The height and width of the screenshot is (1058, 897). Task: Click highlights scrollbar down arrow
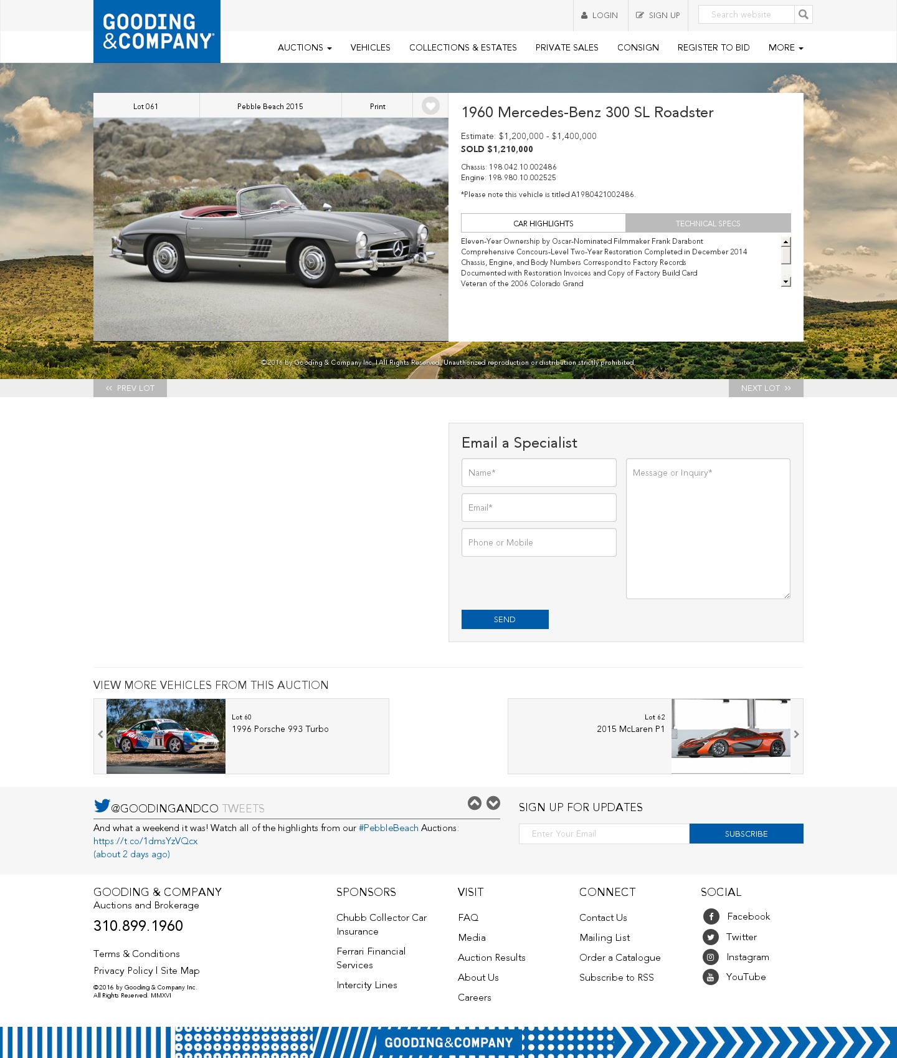coord(786,282)
